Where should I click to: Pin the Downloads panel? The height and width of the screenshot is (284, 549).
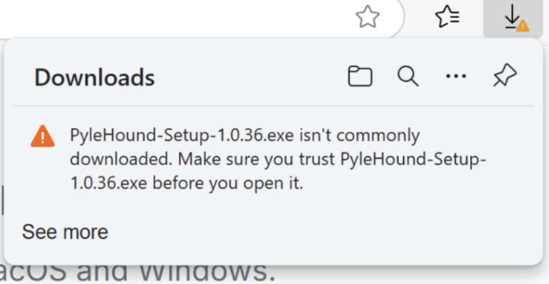coord(505,77)
